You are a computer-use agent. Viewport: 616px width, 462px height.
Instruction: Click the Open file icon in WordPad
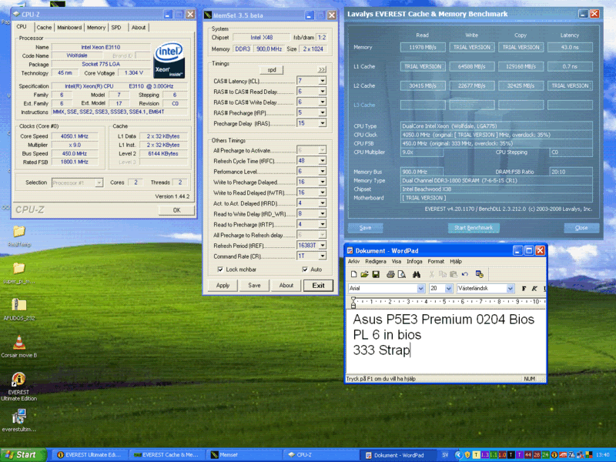[x=364, y=274]
